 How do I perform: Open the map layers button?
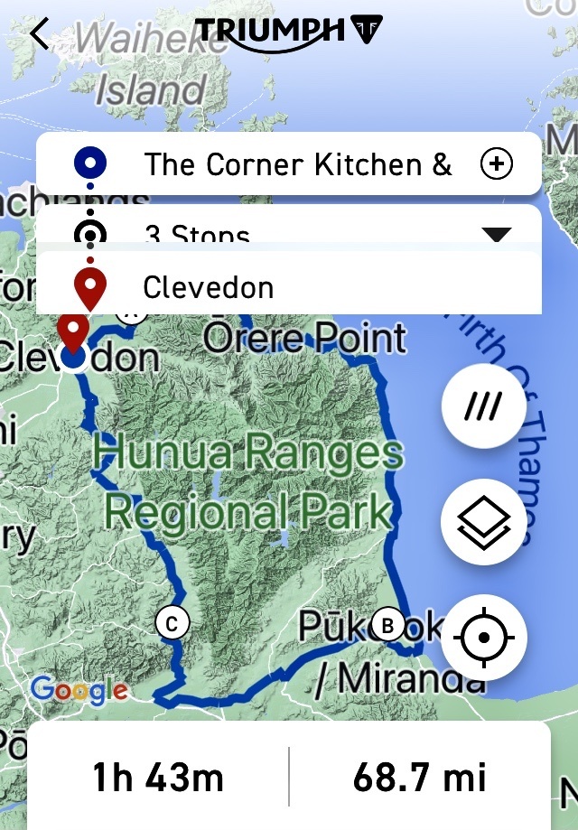(x=484, y=522)
